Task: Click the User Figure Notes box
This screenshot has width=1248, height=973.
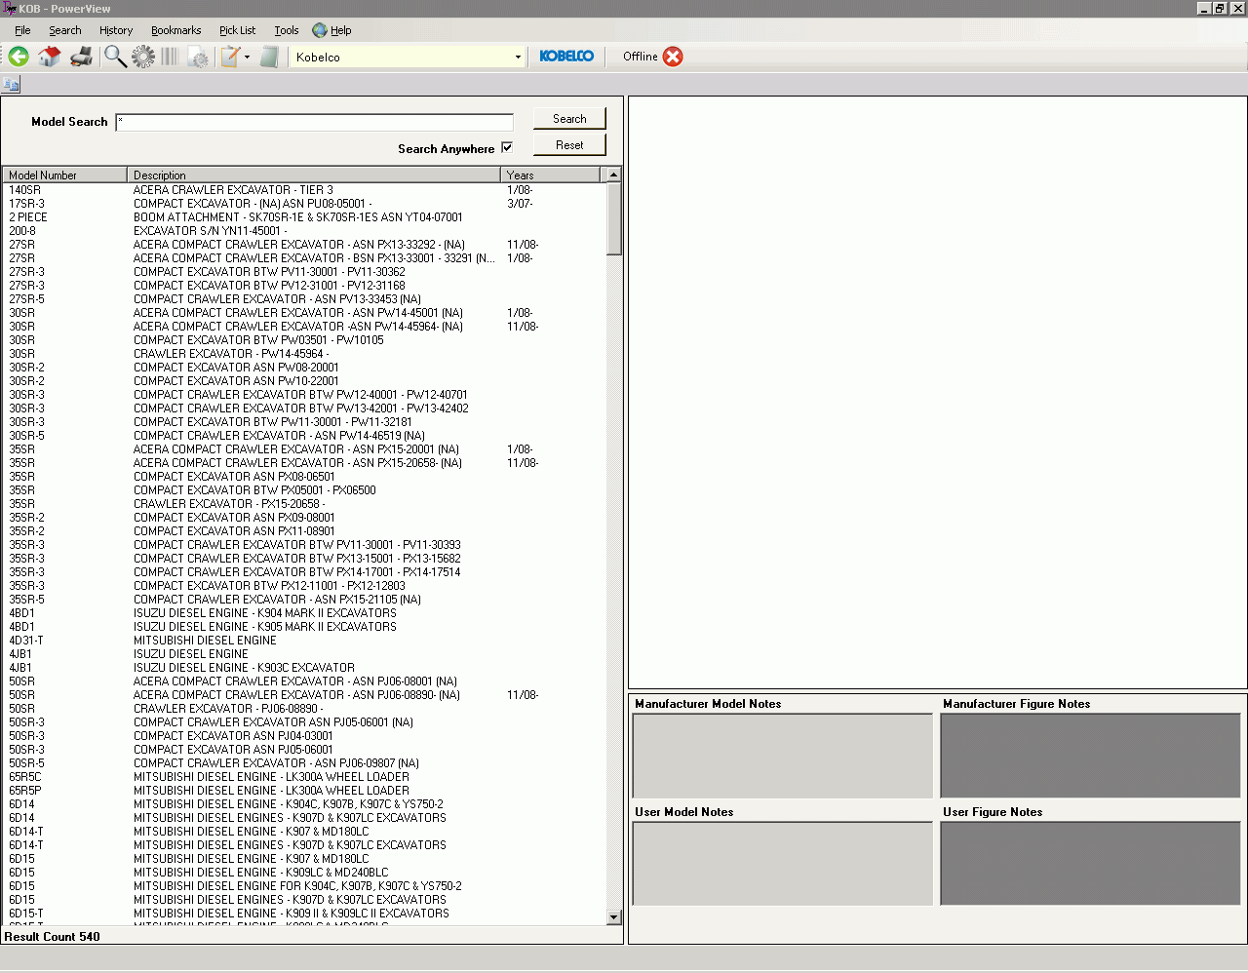Action: 1090,864
